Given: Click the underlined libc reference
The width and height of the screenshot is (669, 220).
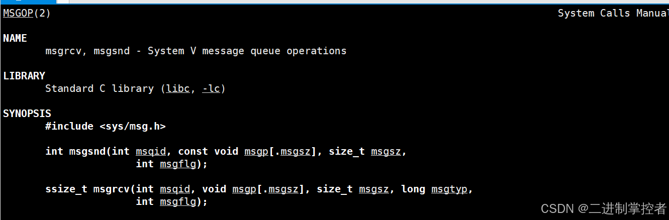Looking at the screenshot, I should coord(178,88).
